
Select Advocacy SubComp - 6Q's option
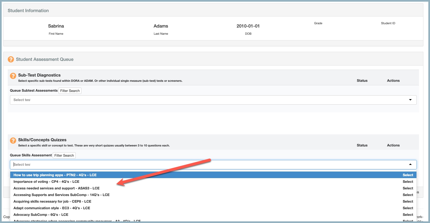[41, 215]
